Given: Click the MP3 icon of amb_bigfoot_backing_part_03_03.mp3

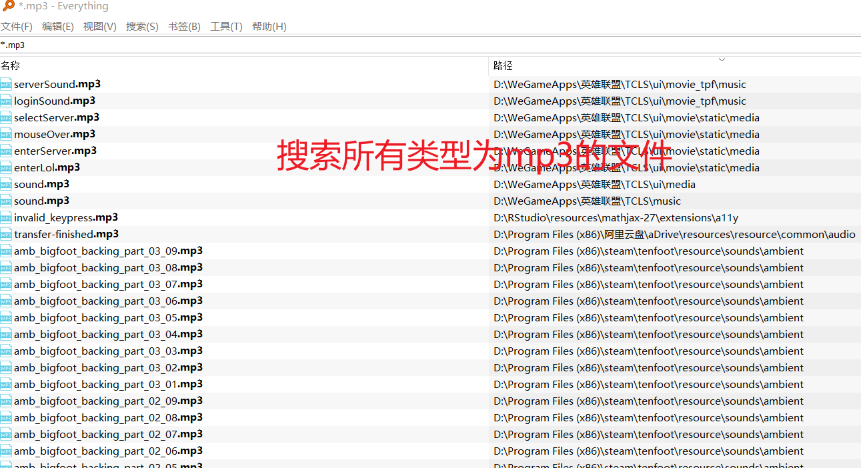Looking at the screenshot, I should click(x=6, y=351).
